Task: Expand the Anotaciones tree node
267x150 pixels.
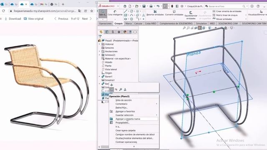Action: tap(100, 51)
